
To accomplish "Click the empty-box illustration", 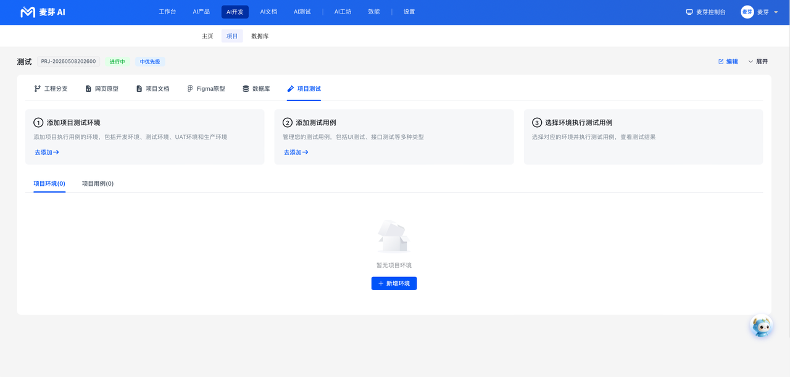I will (394, 237).
